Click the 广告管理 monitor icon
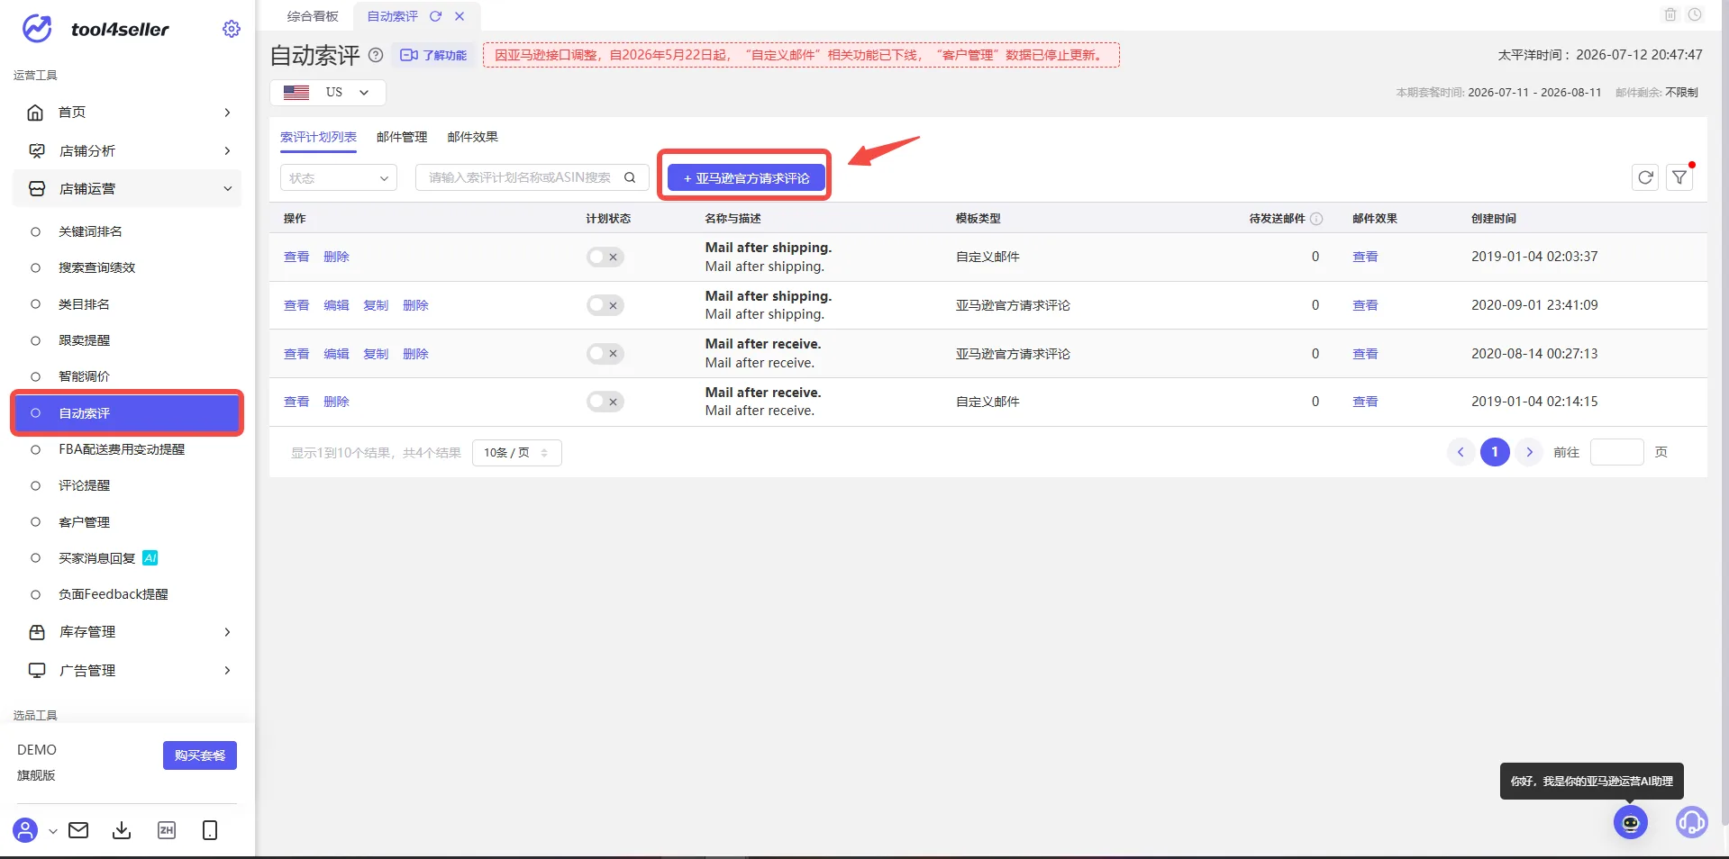This screenshot has width=1729, height=859. pyautogui.click(x=37, y=671)
